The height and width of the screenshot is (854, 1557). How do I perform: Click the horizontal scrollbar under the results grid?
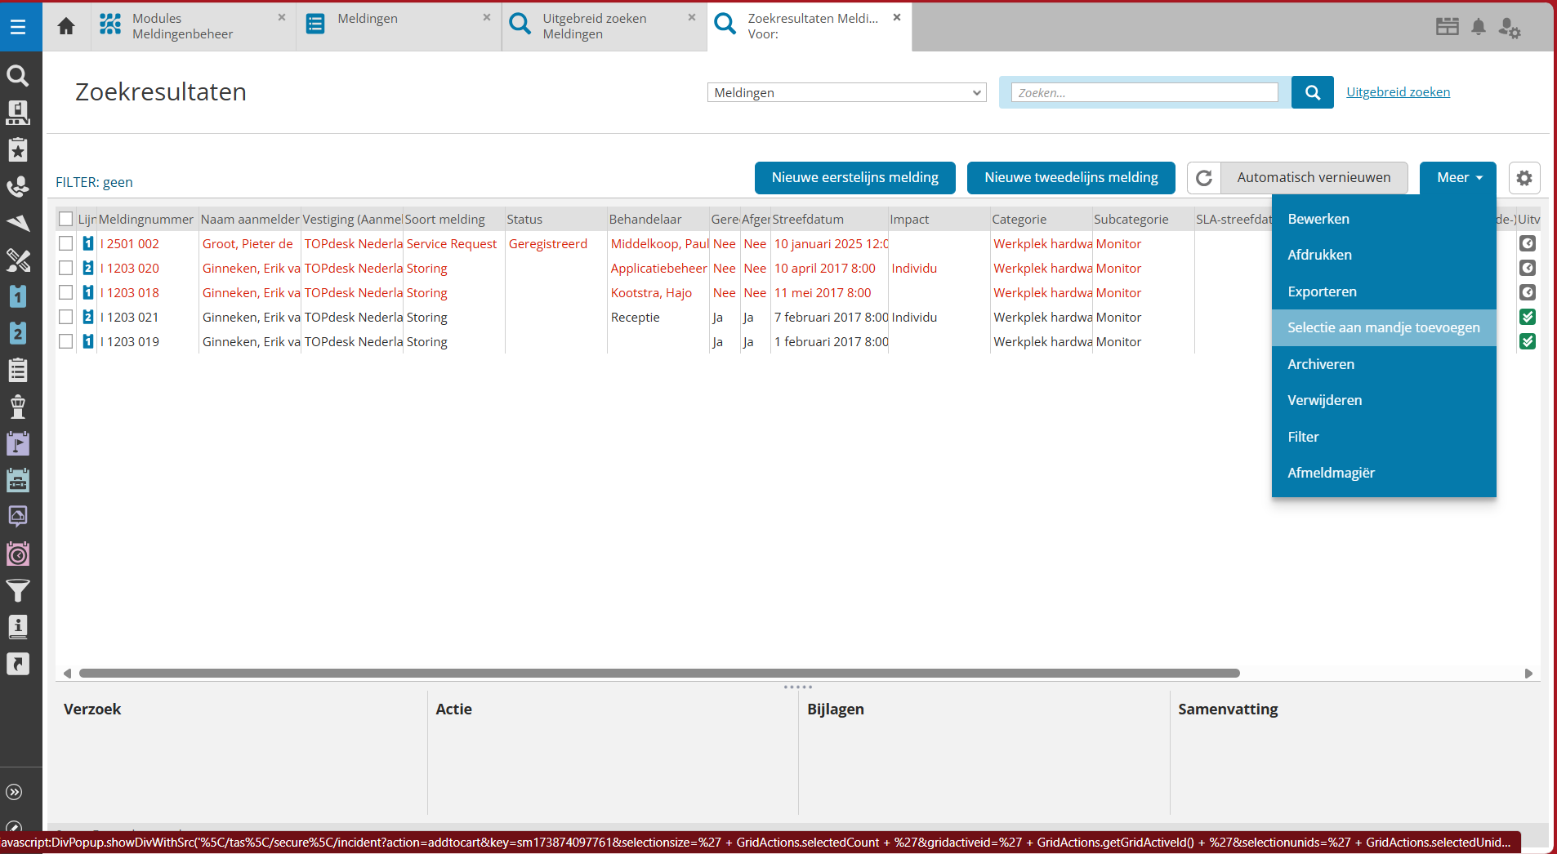pos(658,674)
